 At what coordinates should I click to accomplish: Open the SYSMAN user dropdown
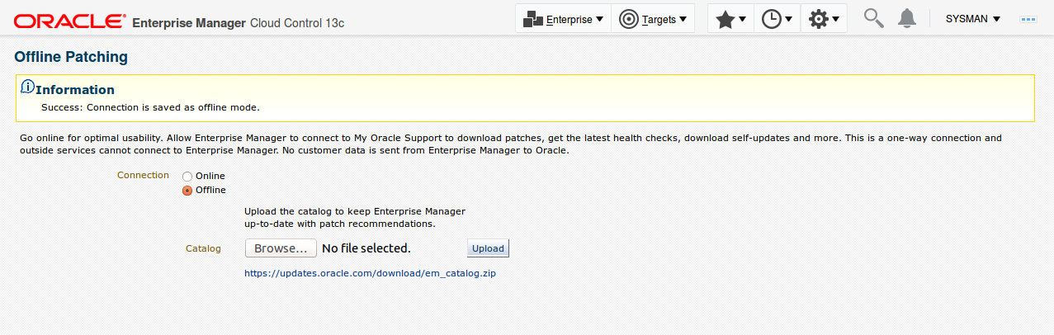click(x=972, y=19)
